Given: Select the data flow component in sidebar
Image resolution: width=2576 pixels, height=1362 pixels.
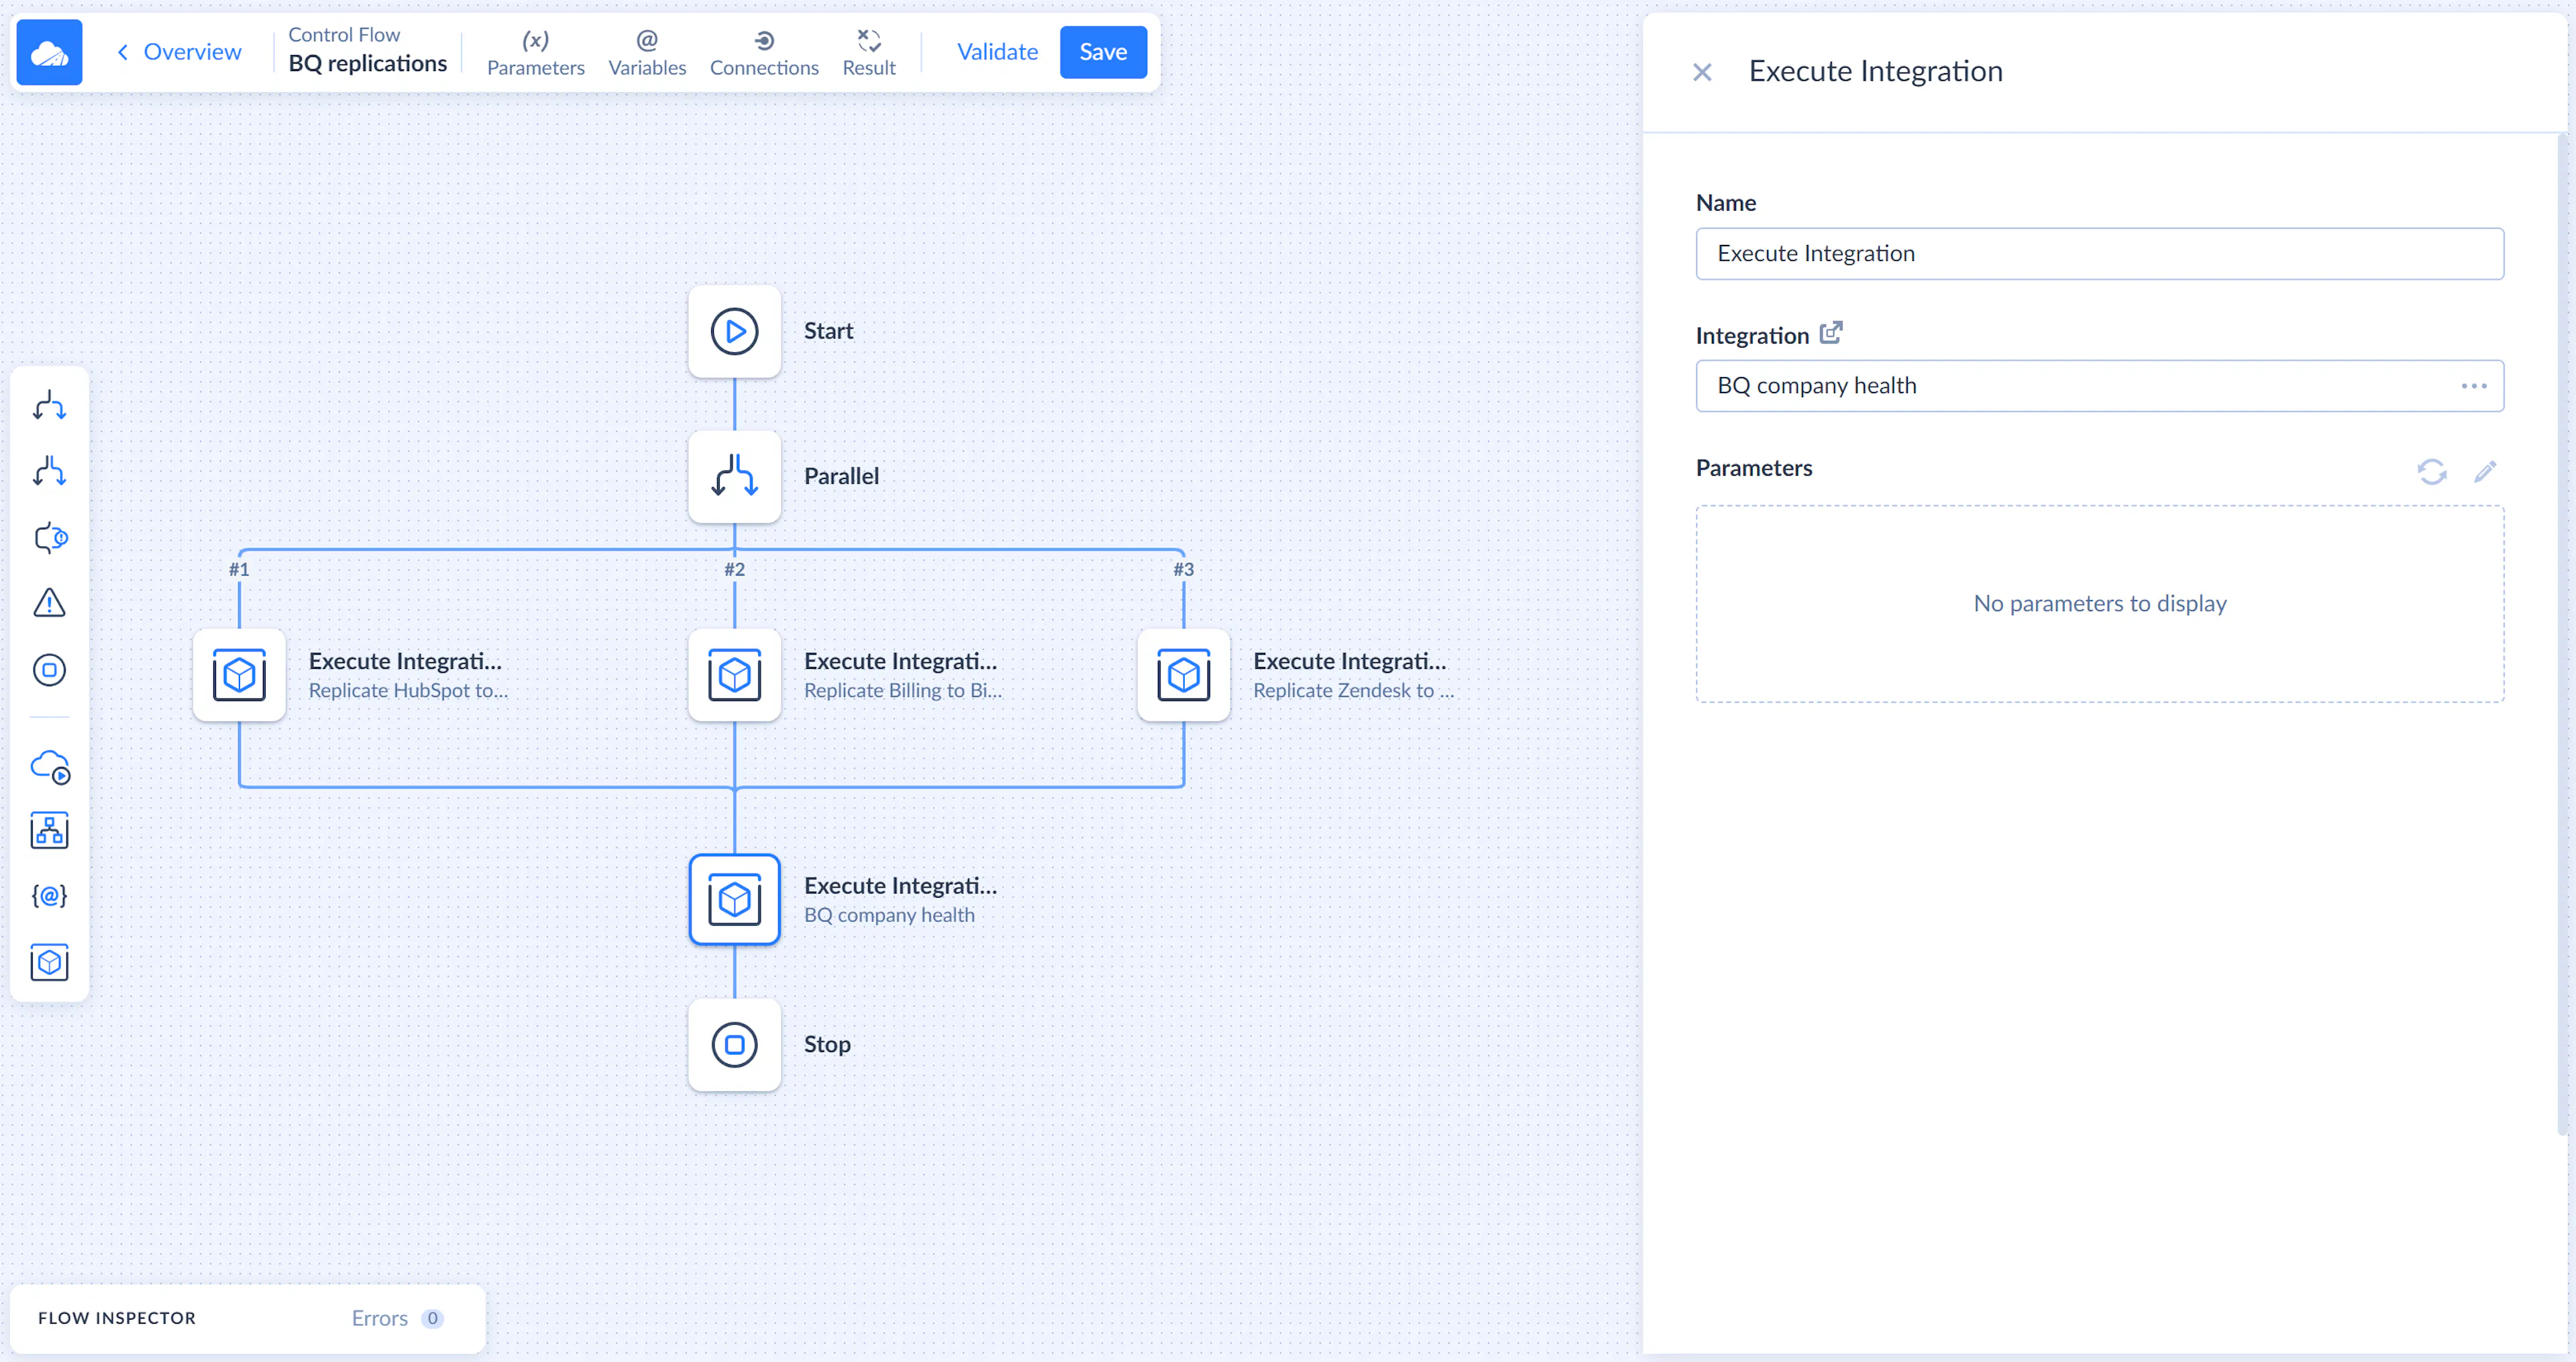Looking at the screenshot, I should point(49,831).
